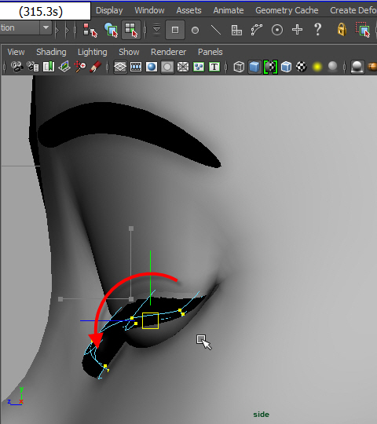Click the yellow center manipulator handle
The image size is (377, 424).
[x=150, y=320]
